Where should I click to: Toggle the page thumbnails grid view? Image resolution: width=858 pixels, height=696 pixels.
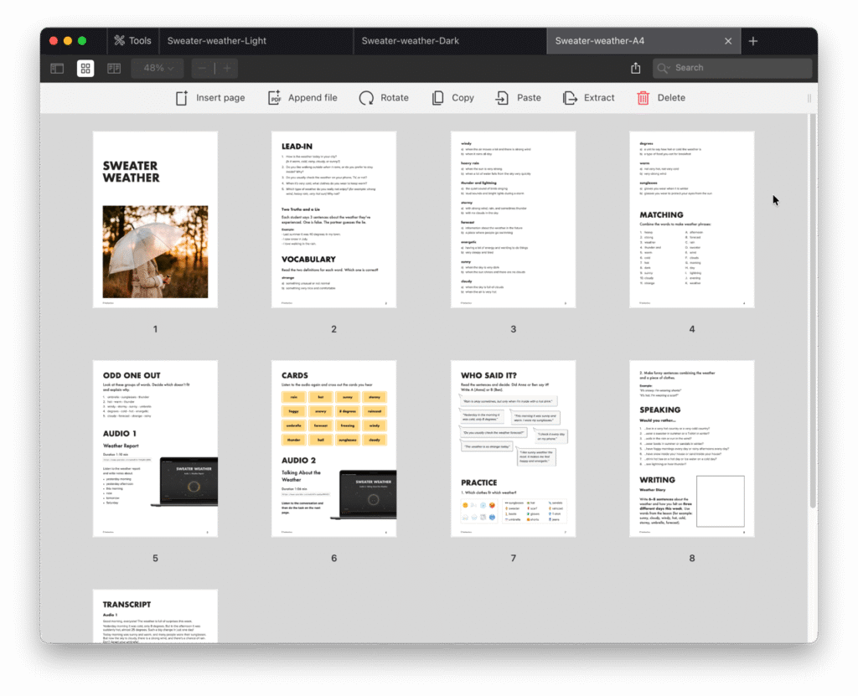click(x=85, y=68)
